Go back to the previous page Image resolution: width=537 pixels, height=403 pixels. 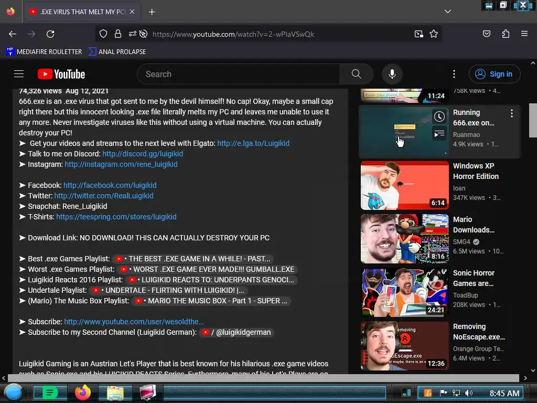pos(13,34)
